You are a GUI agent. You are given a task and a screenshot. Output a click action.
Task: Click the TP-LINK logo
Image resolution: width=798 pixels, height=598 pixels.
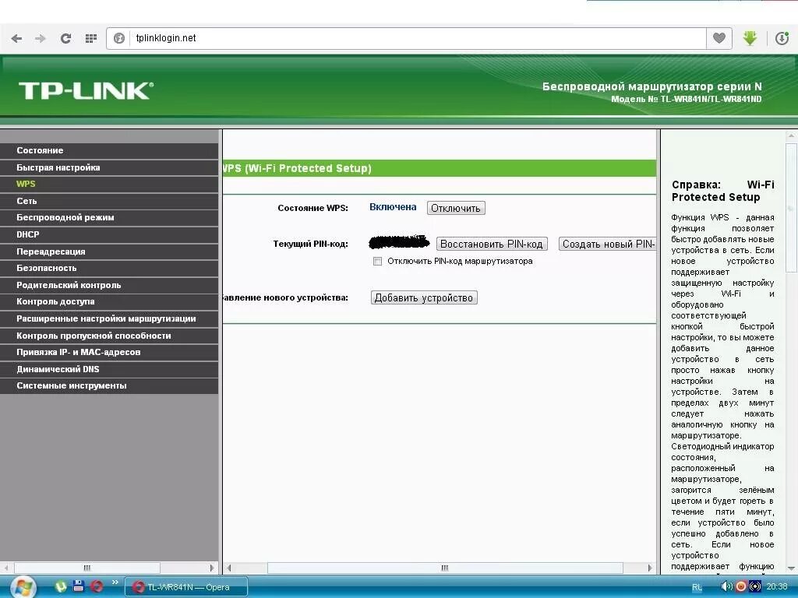coord(86,90)
